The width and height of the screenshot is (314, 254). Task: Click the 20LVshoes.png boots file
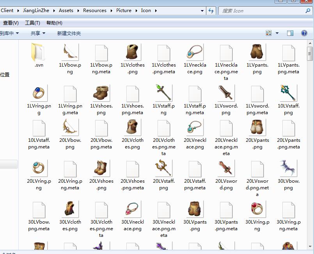[x=101, y=169]
